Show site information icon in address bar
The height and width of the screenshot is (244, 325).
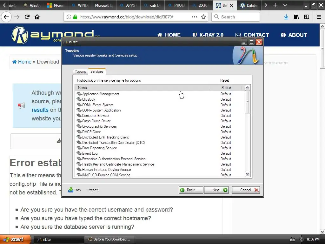69,17
